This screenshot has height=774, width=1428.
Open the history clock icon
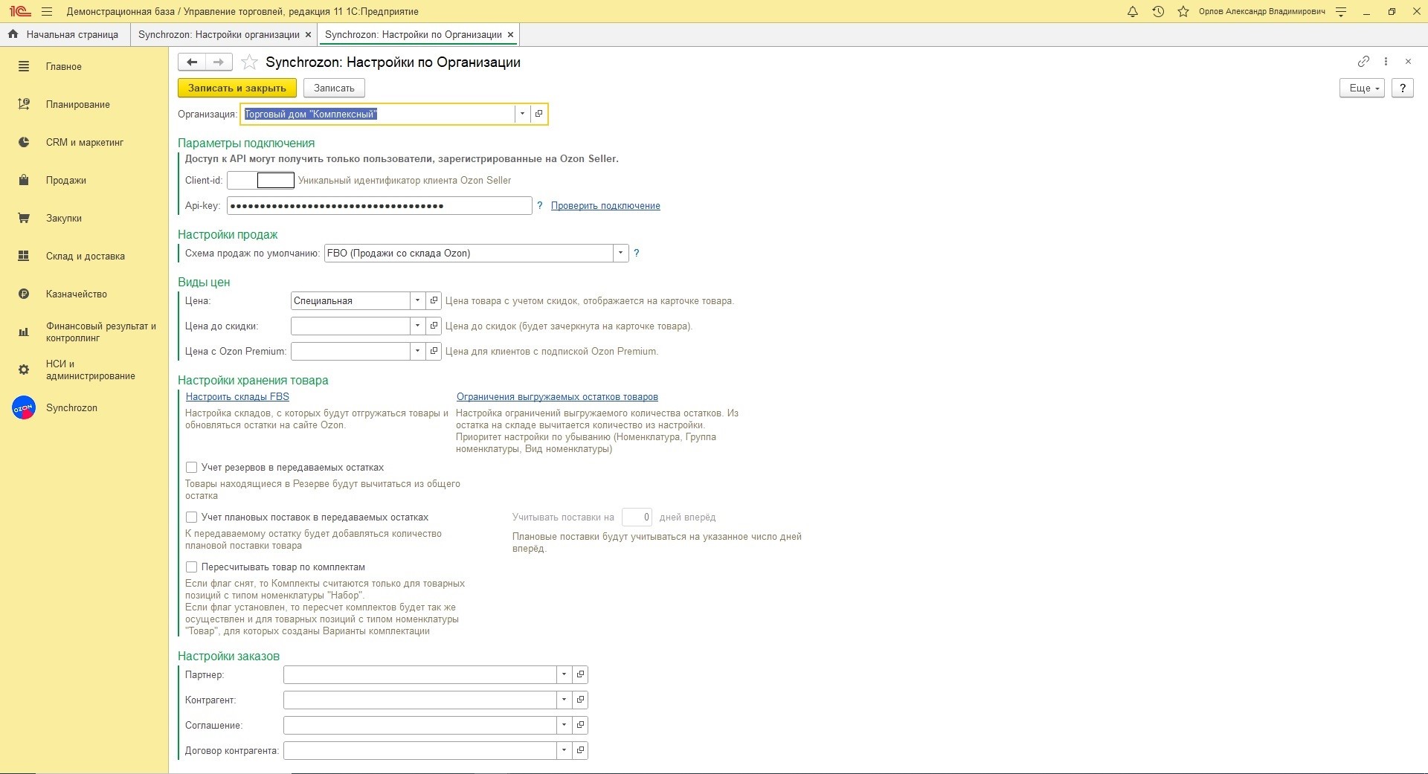pyautogui.click(x=1158, y=12)
